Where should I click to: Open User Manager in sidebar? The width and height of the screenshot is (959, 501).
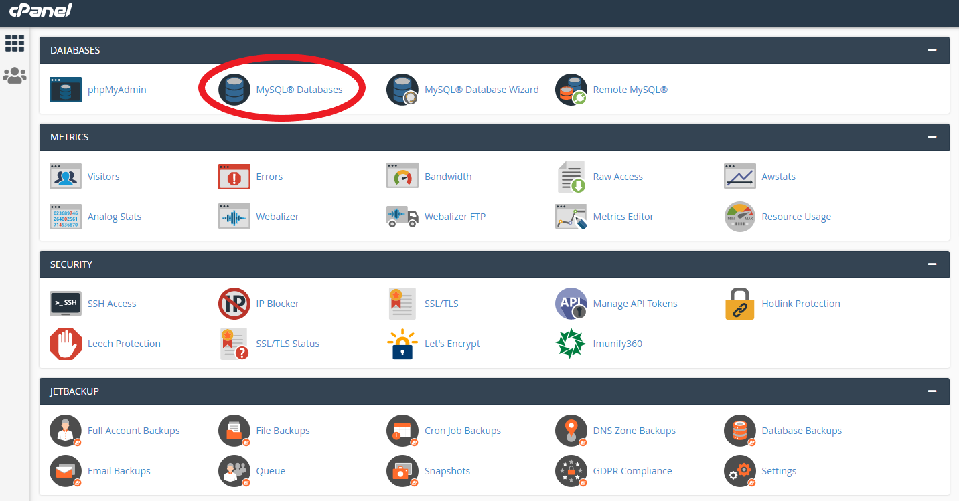click(x=15, y=76)
